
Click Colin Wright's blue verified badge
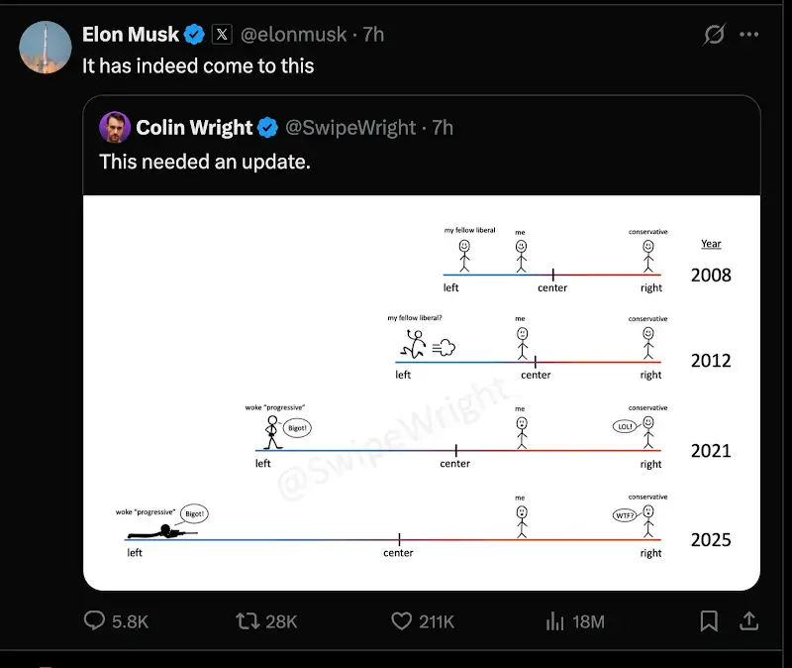coord(268,127)
